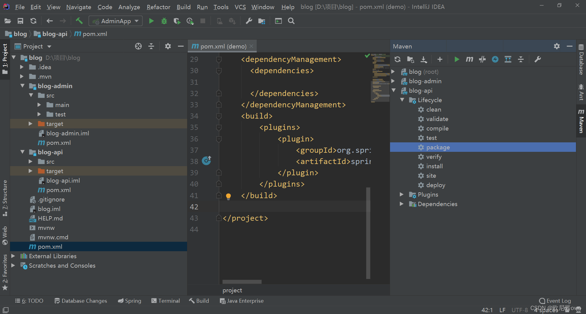The image size is (586, 314).
Task: Navigate back with the left arrow icon
Action: pyautogui.click(x=49, y=21)
